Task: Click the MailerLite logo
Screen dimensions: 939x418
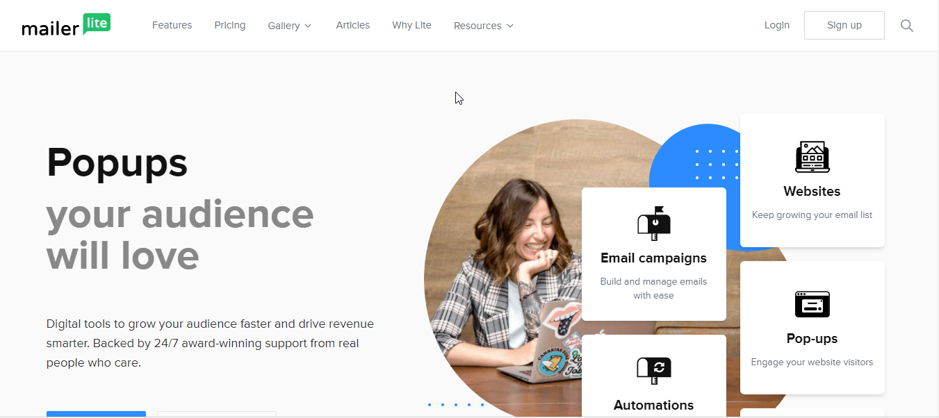Action: tap(66, 25)
